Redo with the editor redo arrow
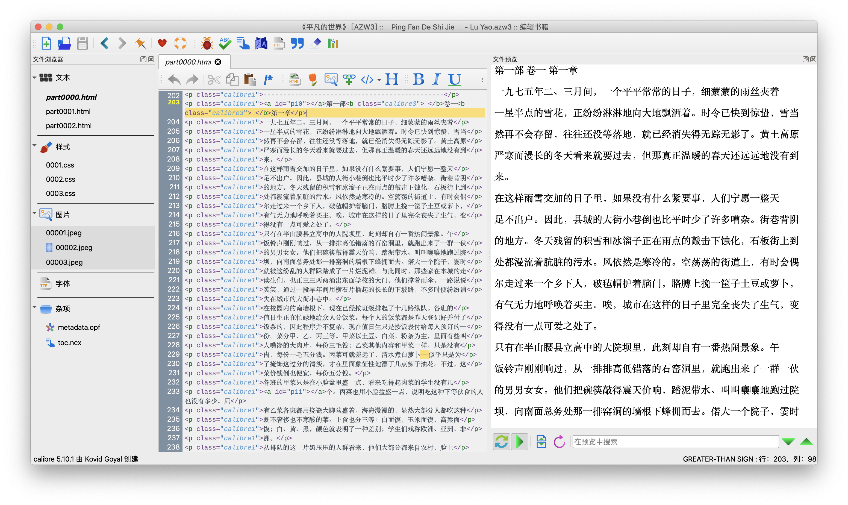Viewport: 848px width, 505px height. (x=192, y=80)
